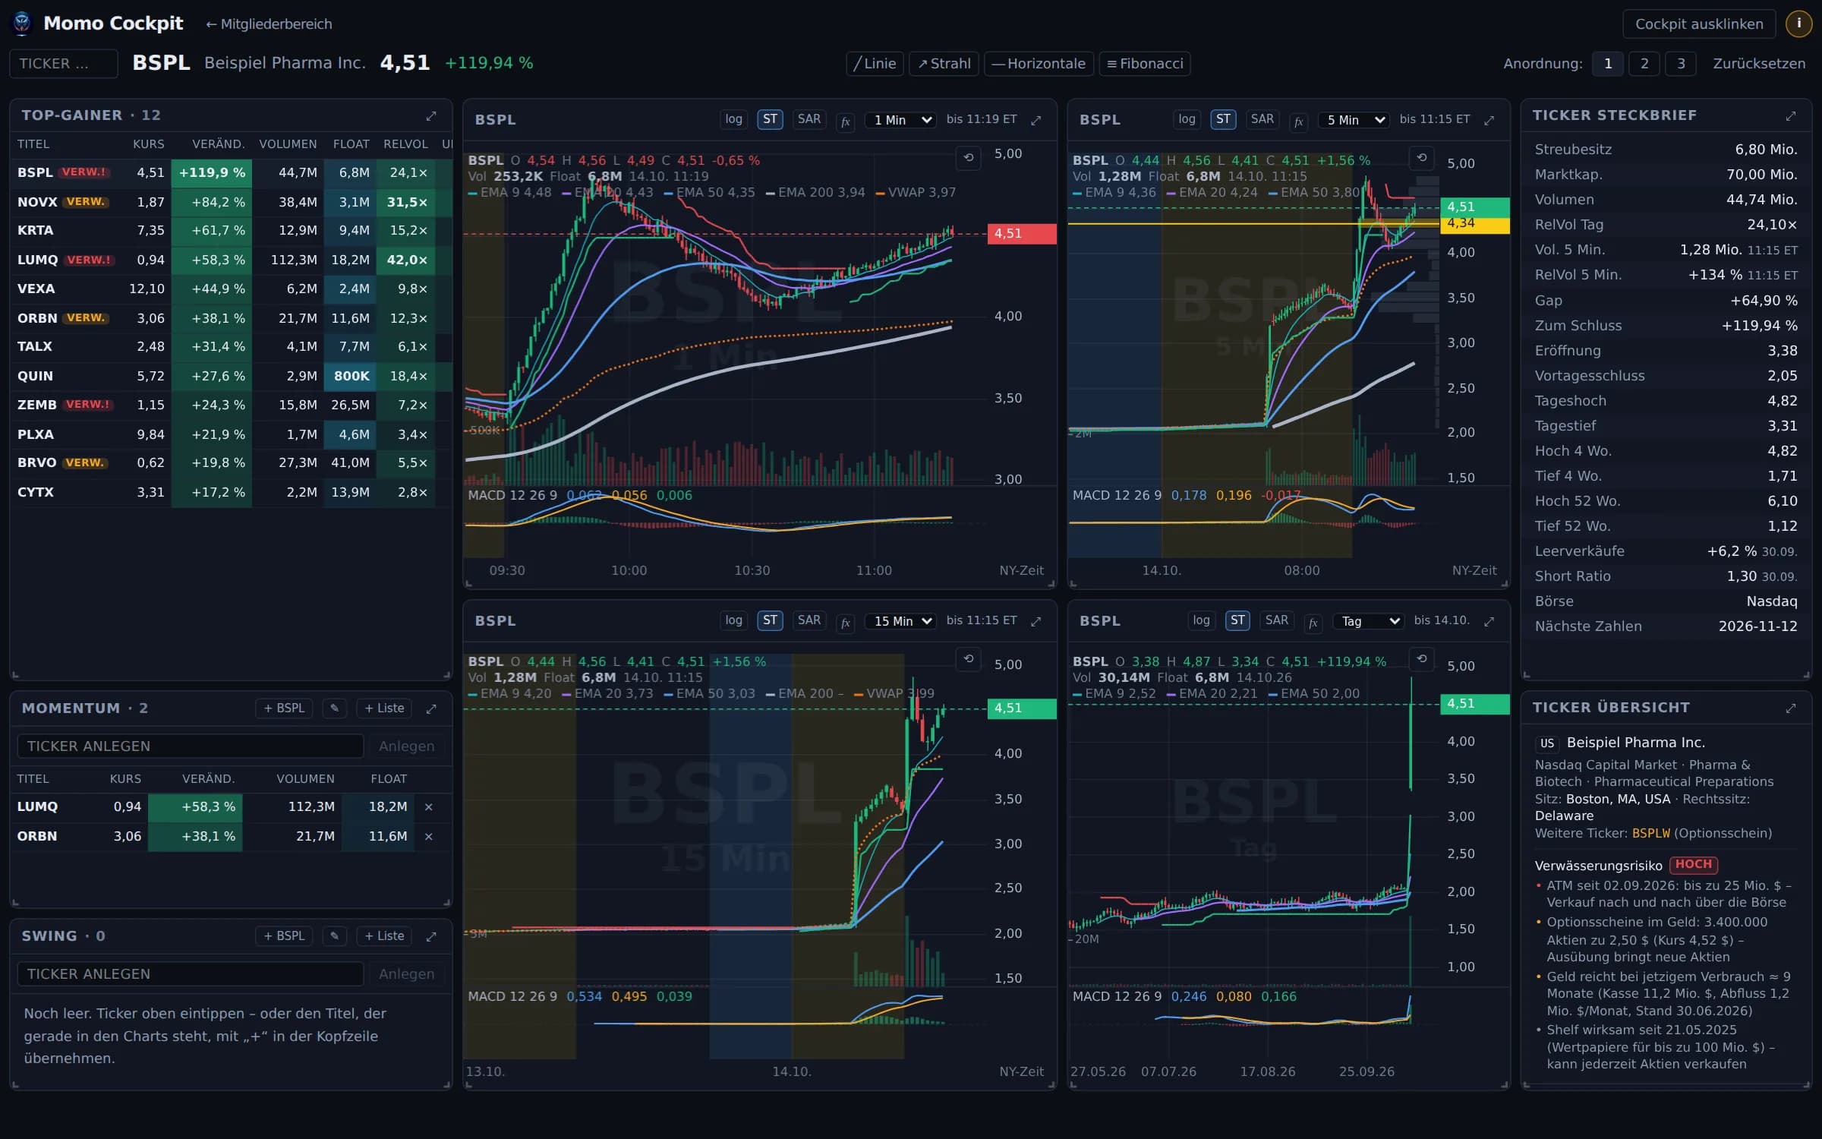Expand the 5 Min BSPL chart panel
This screenshot has height=1139, width=1822.
1489,120
